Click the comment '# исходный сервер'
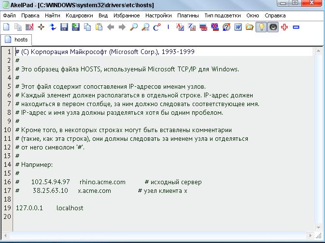 pos(173,182)
